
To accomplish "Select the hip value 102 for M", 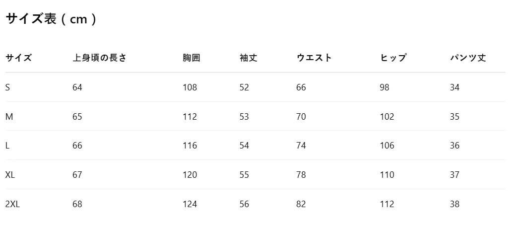I will click(387, 117).
